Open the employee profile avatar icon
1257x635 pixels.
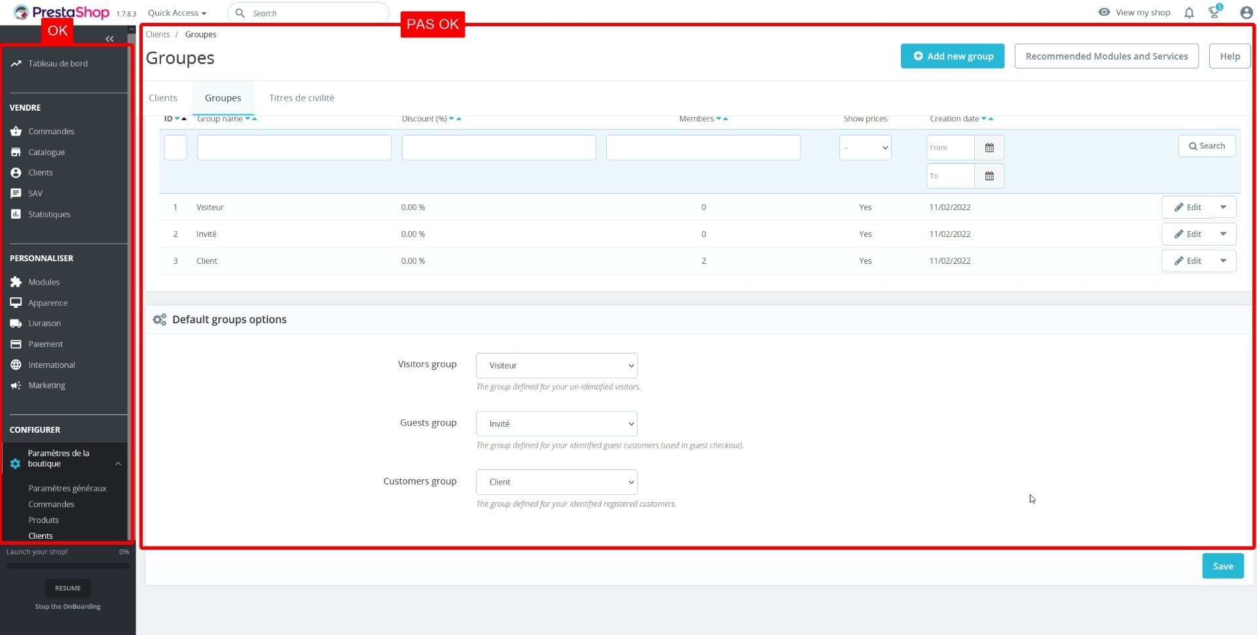click(1246, 12)
